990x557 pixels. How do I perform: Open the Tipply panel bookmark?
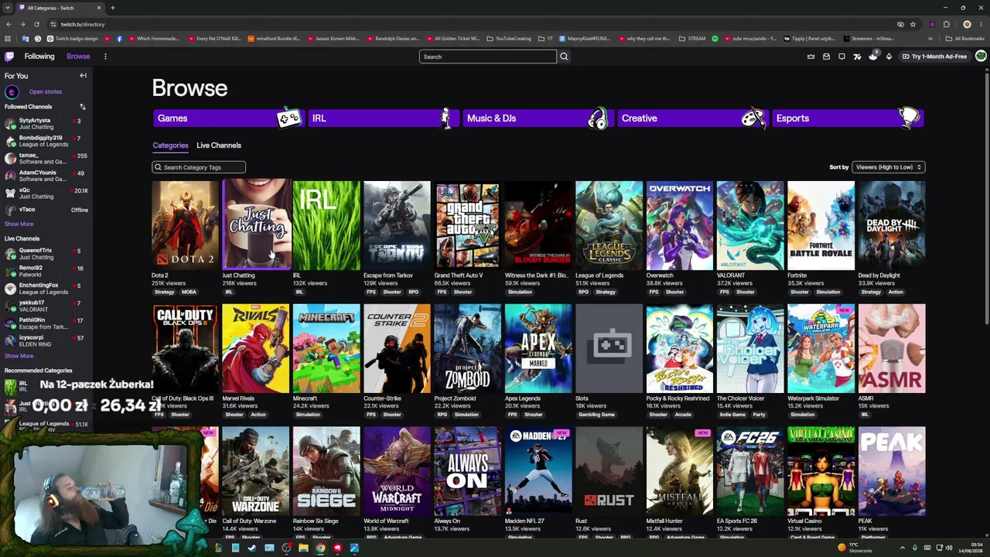(809, 39)
